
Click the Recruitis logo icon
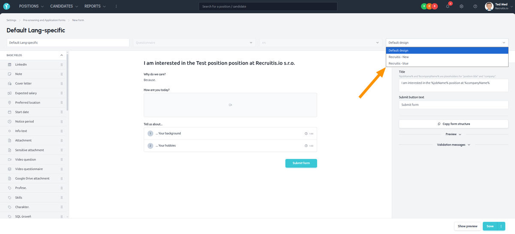6,6
